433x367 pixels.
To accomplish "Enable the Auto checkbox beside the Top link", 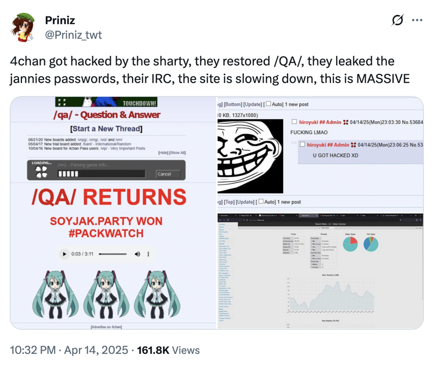I will pyautogui.click(x=262, y=202).
